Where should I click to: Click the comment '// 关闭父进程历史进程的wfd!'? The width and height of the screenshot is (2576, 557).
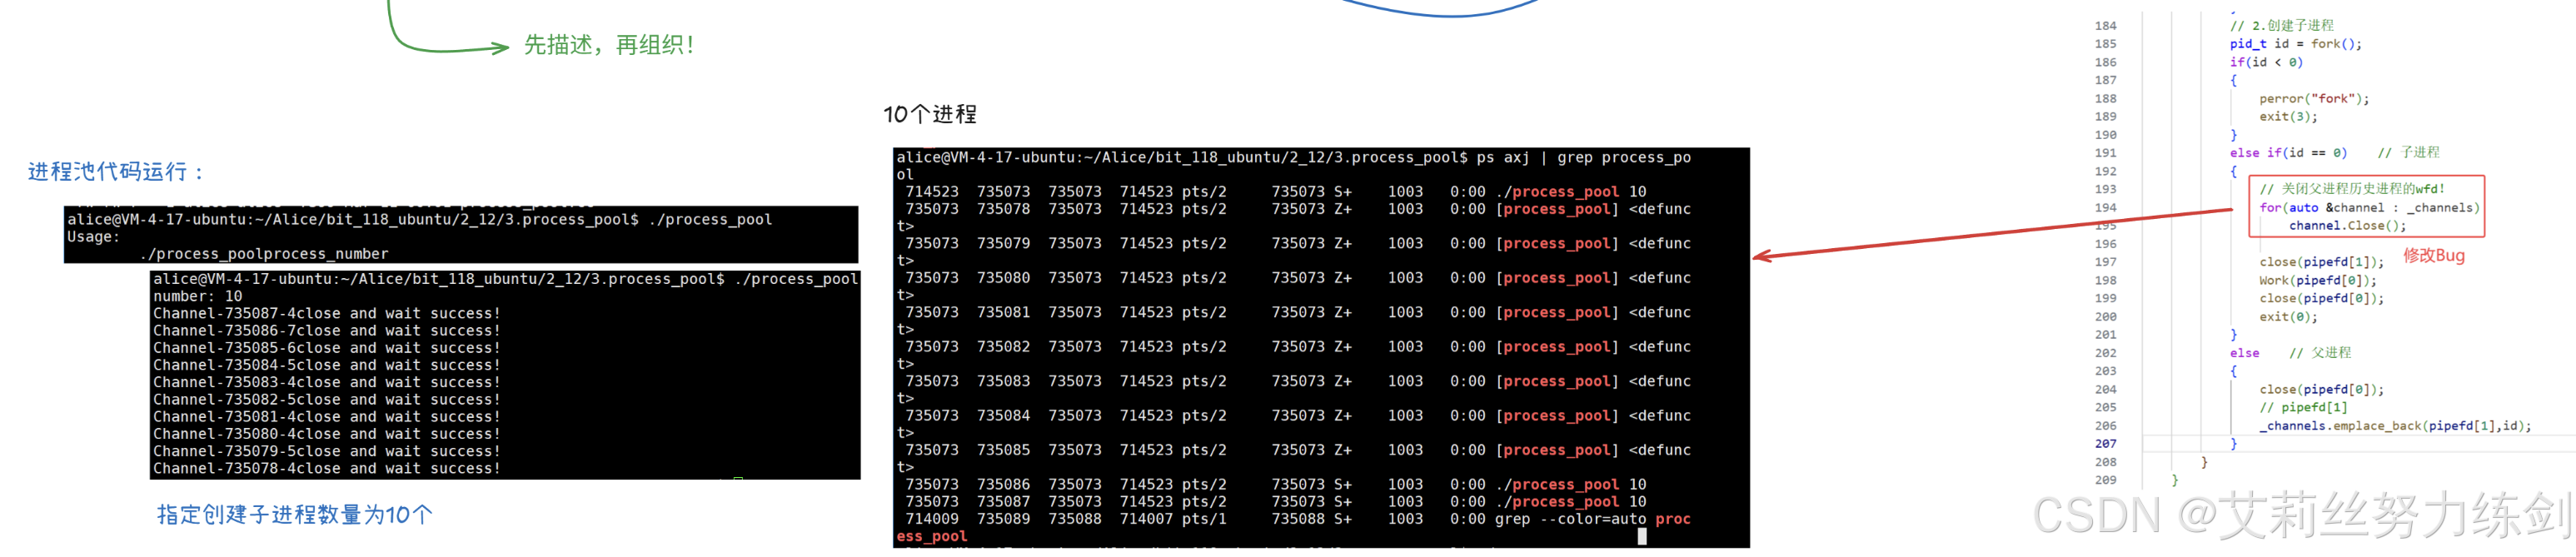2352,189
